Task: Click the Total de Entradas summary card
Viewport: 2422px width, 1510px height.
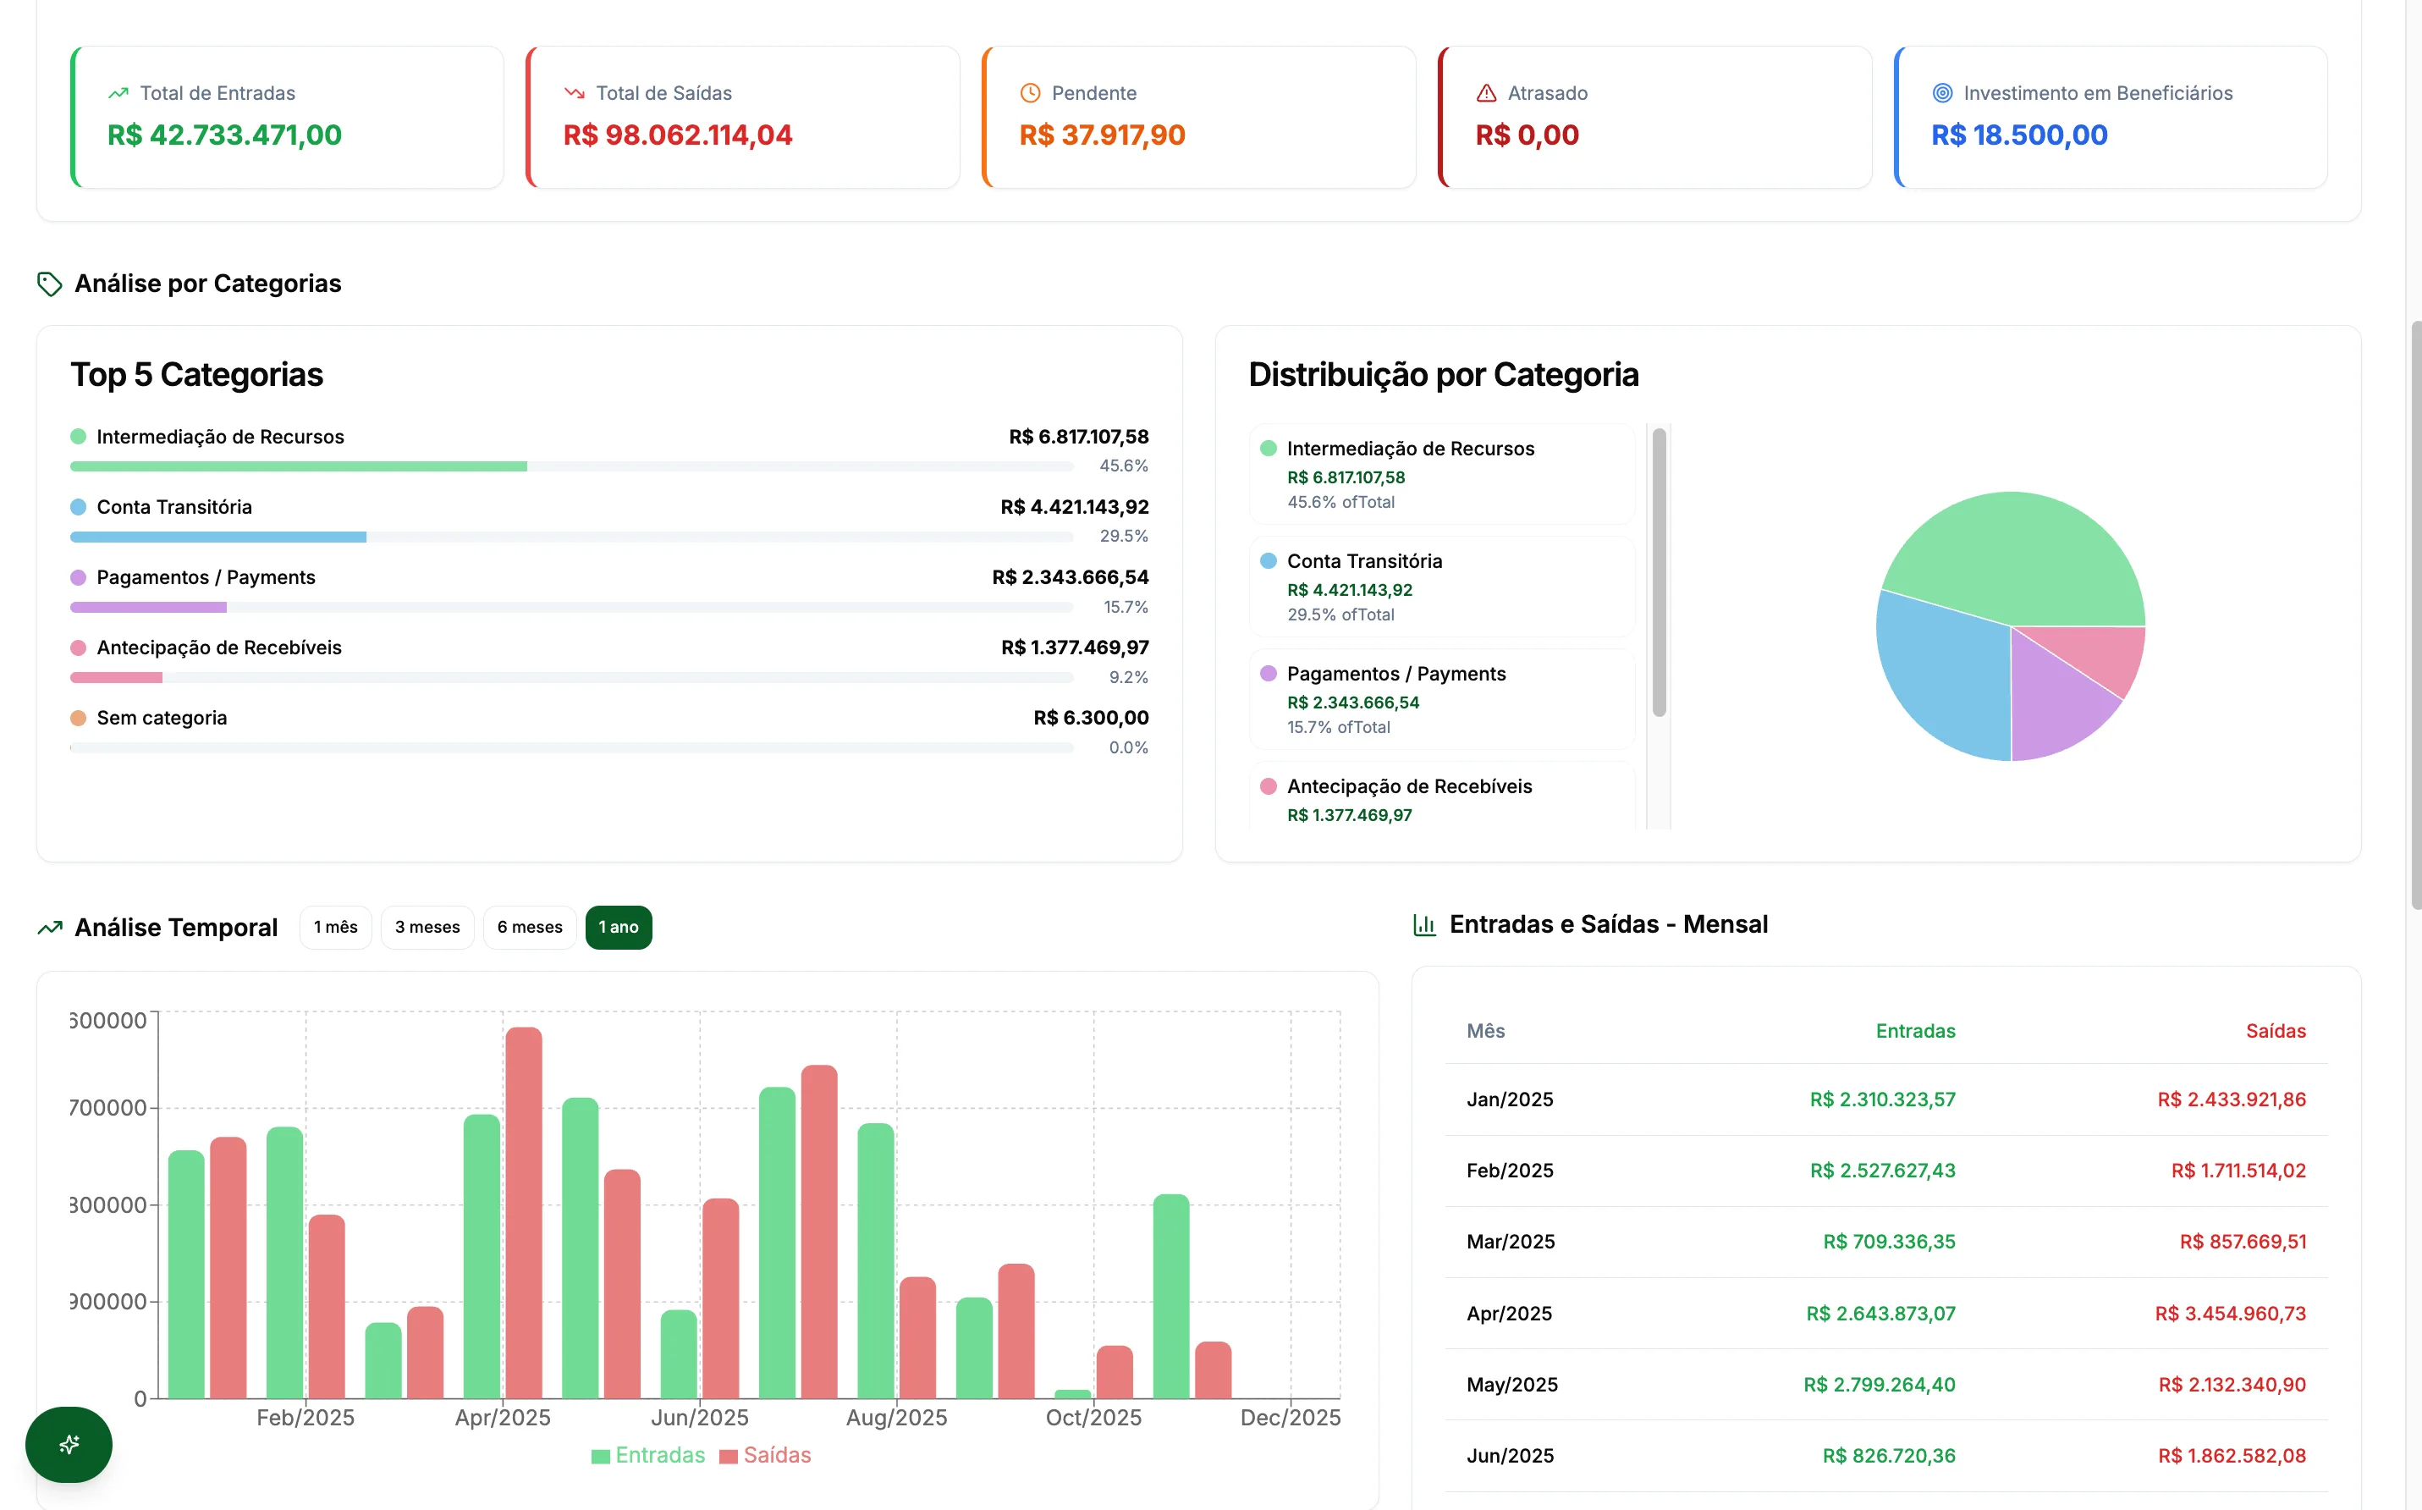Action: [288, 117]
